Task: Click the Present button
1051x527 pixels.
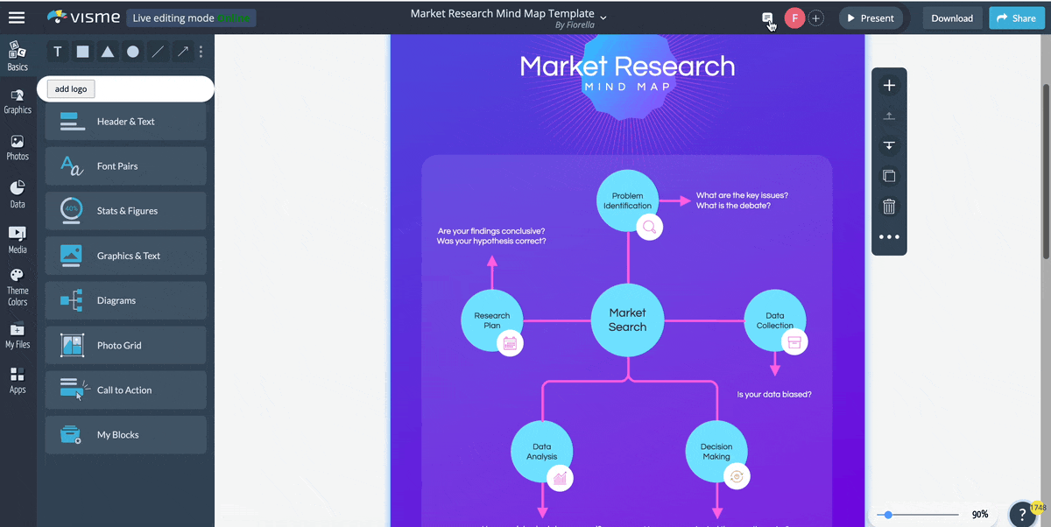Action: click(x=871, y=18)
